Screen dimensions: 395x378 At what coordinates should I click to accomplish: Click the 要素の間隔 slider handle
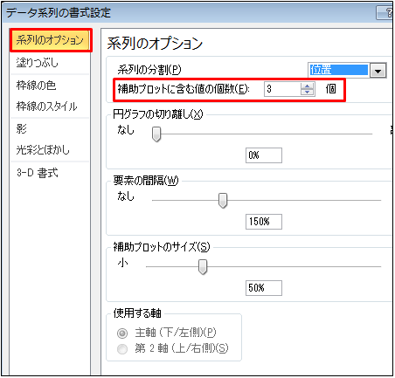click(223, 201)
